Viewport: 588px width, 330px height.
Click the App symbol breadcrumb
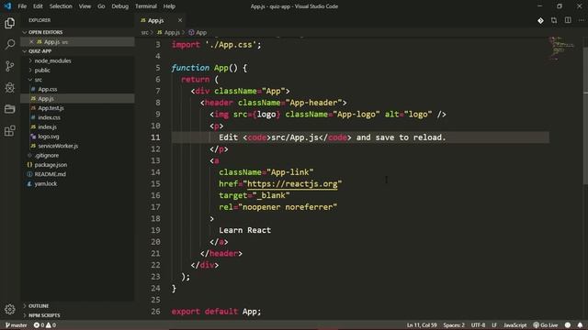tap(198, 33)
